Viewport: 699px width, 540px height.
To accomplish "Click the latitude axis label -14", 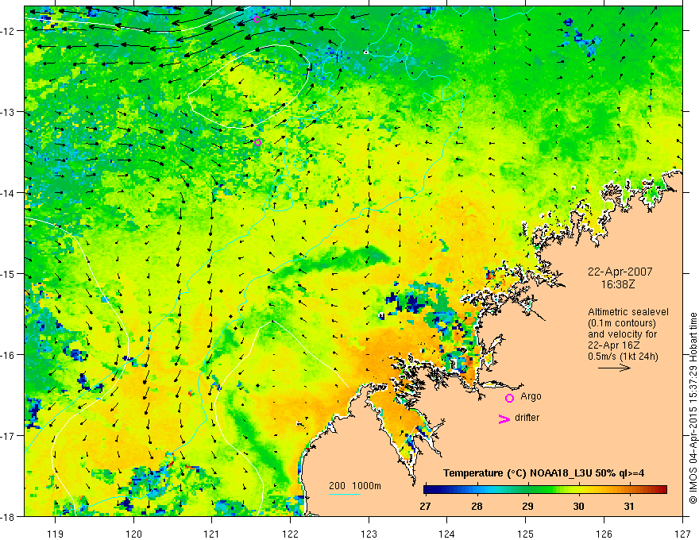I will 9,193.
